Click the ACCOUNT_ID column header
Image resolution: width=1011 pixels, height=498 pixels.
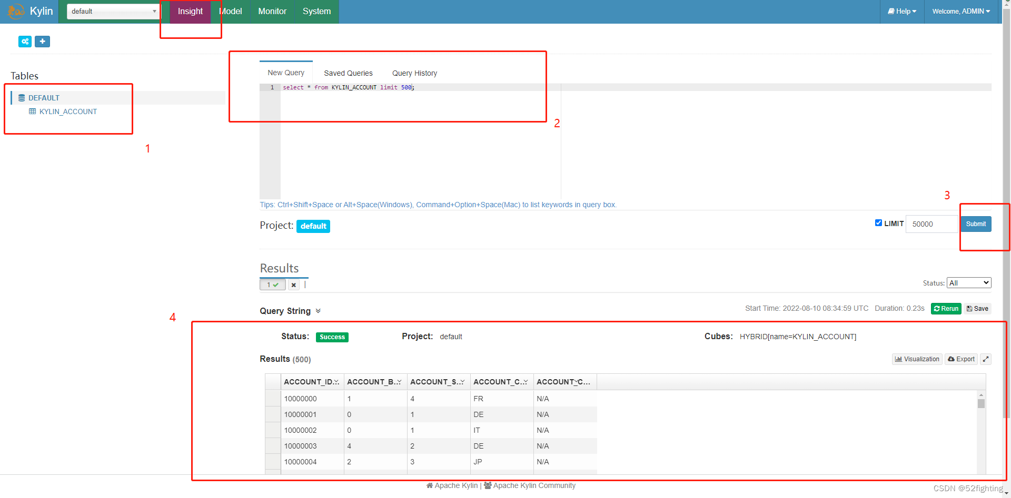coord(312,382)
